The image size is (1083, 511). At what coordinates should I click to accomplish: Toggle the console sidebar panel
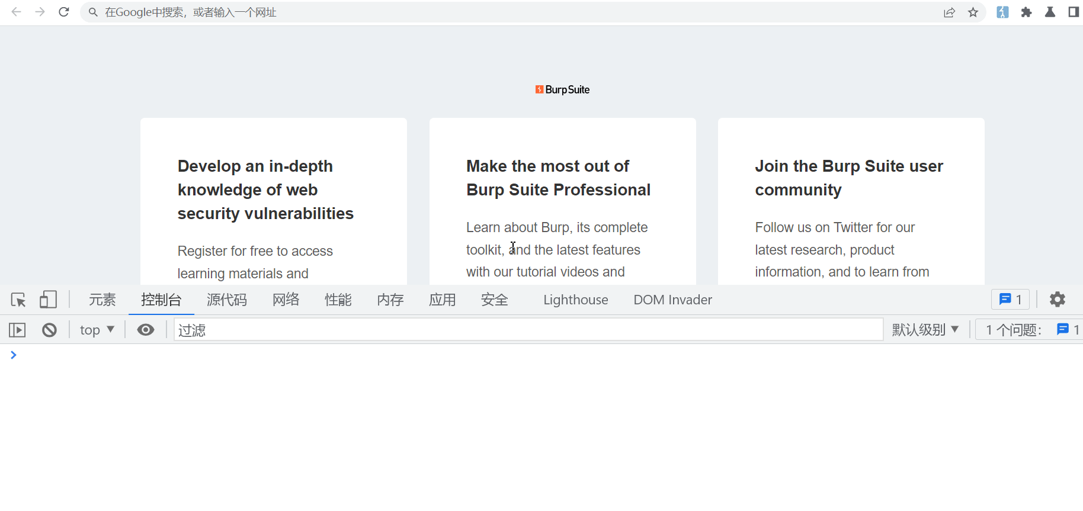17,330
